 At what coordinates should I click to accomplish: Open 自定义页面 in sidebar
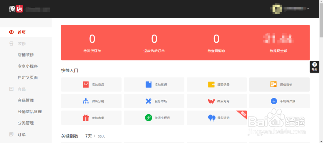point(28,77)
